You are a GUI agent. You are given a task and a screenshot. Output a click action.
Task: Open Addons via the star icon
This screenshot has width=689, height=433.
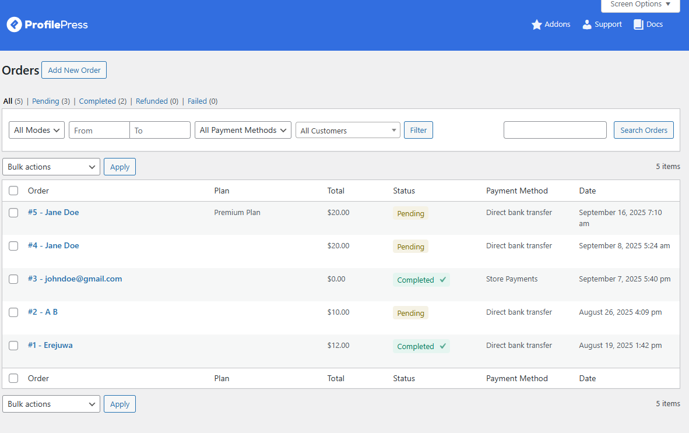pos(536,24)
